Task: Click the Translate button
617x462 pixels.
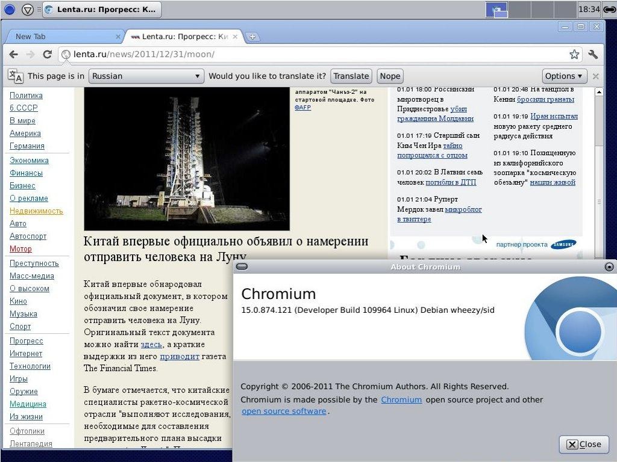Action: pos(351,76)
